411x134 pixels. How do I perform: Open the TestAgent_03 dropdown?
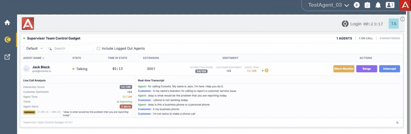click(x=328, y=5)
